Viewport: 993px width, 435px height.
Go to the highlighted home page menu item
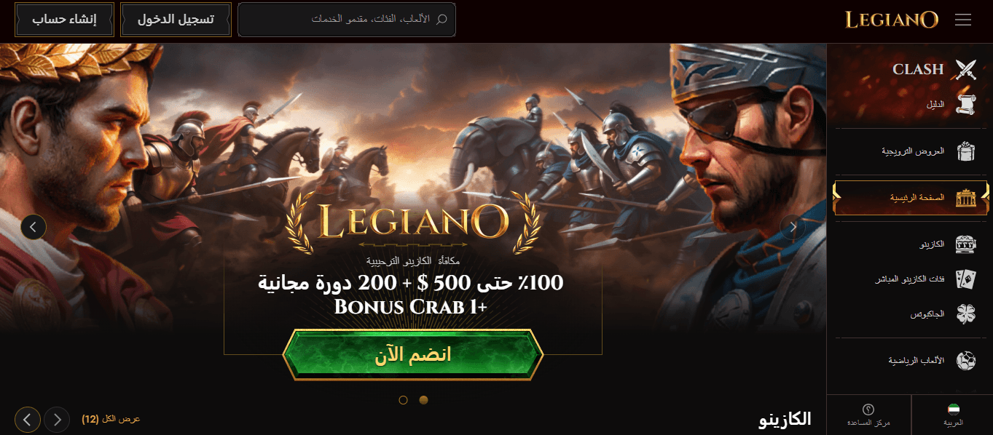[911, 198]
